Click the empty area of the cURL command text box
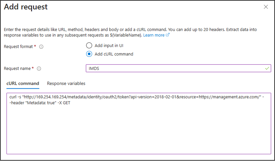Screen dimensions: 275x161 (x=139, y=129)
